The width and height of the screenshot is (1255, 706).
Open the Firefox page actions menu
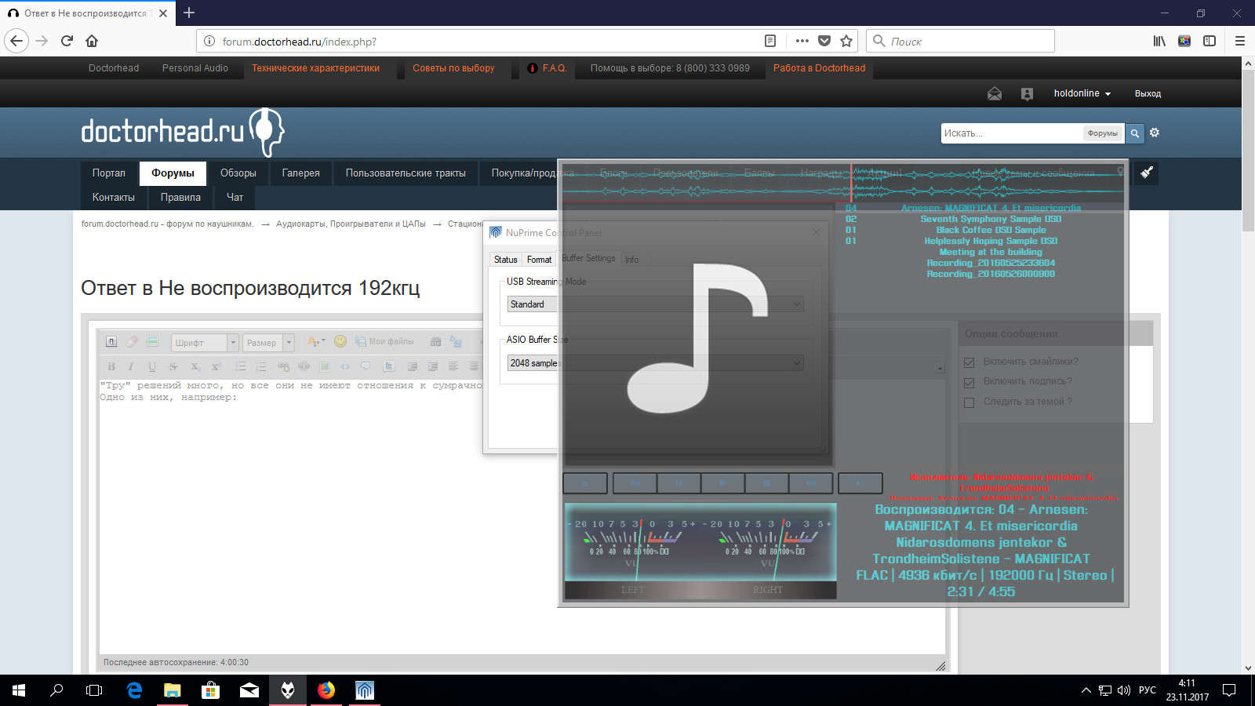click(802, 41)
